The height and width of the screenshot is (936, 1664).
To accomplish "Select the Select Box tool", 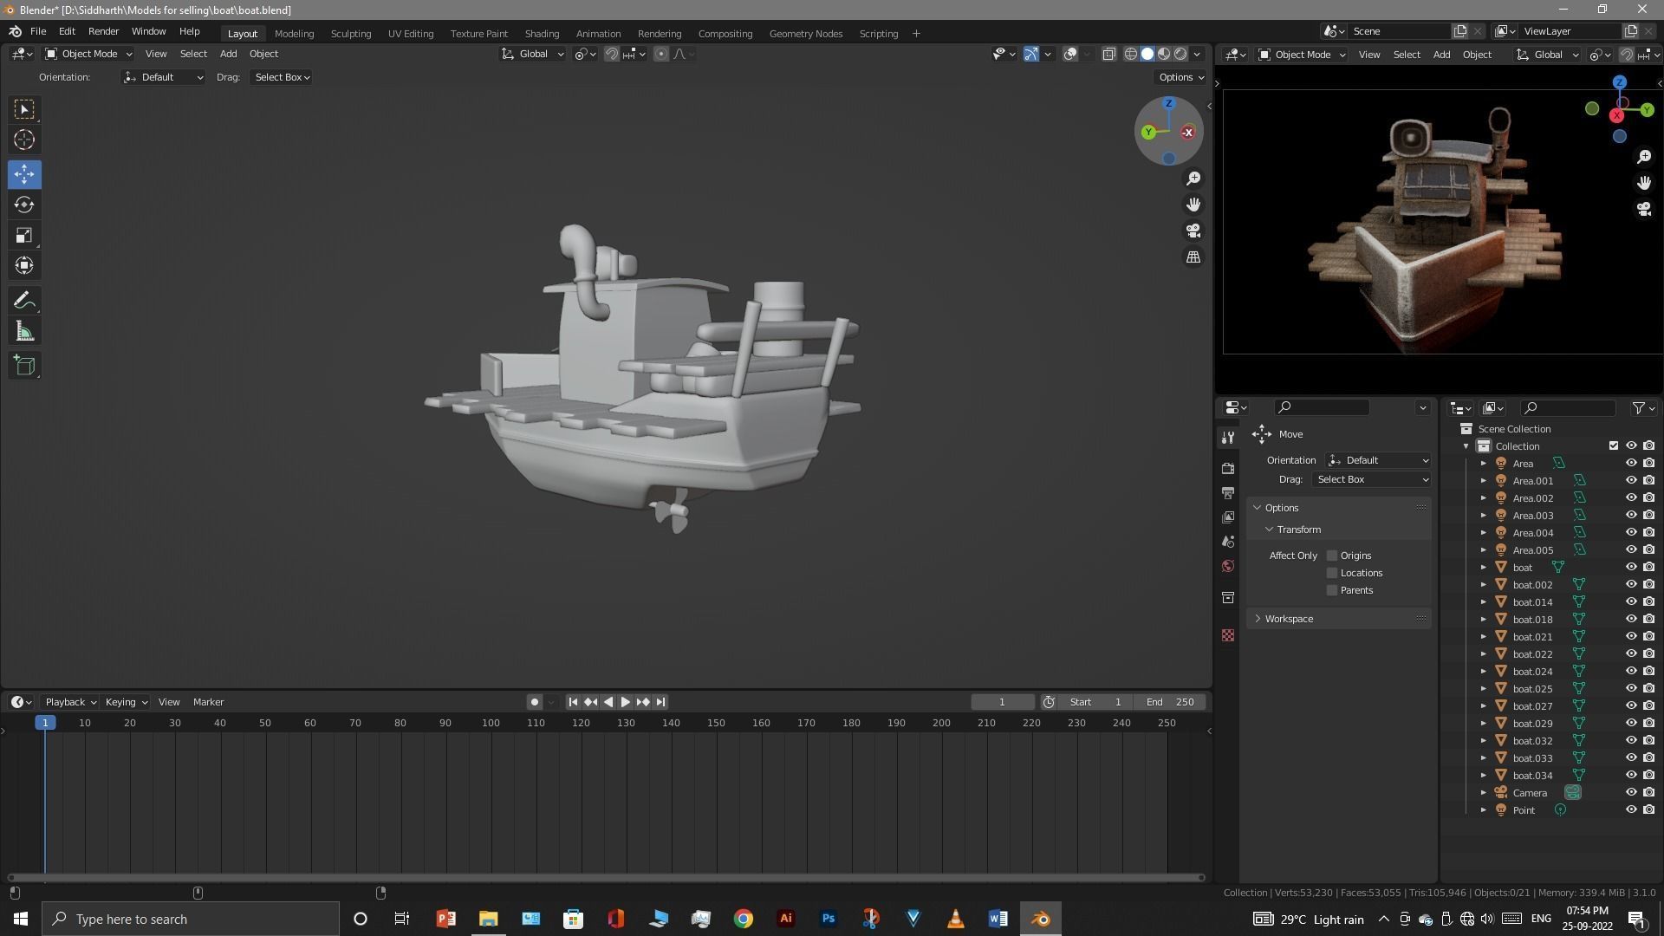I will [24, 109].
